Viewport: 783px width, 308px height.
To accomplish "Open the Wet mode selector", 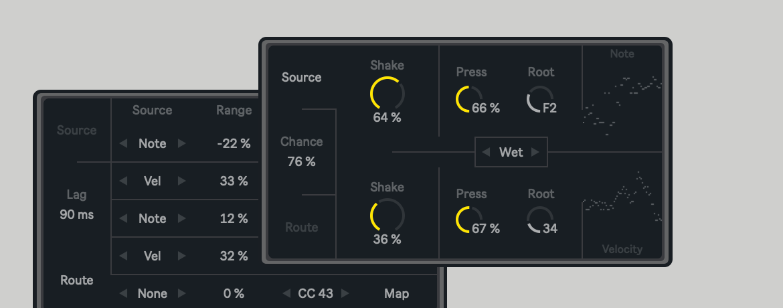I will point(511,152).
